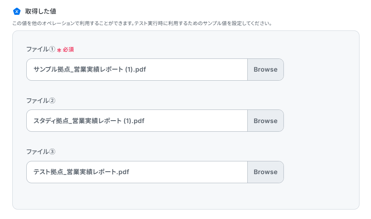Click the テスト拠点_営業実績レポート.pdf filename
Screen dimensions: 371x219
81,172
